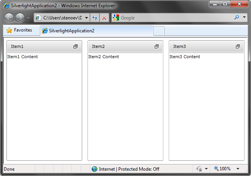The height and width of the screenshot is (176, 251).
Task: Minimize the Internet Explorer window
Action: coord(214,4)
